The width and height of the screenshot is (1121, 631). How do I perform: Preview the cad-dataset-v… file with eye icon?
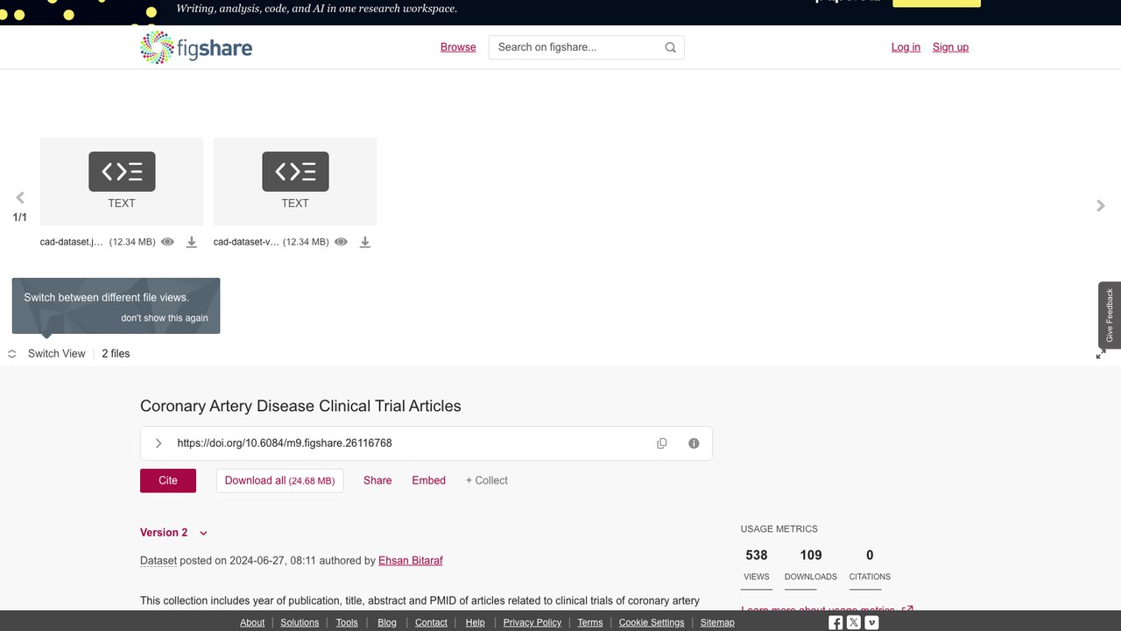coord(341,242)
